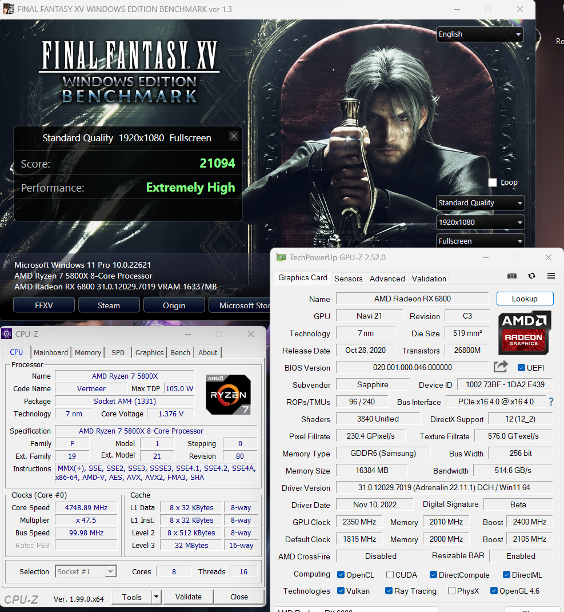Switch to GPU-Z Advanced tab
The image size is (564, 612).
click(x=387, y=279)
